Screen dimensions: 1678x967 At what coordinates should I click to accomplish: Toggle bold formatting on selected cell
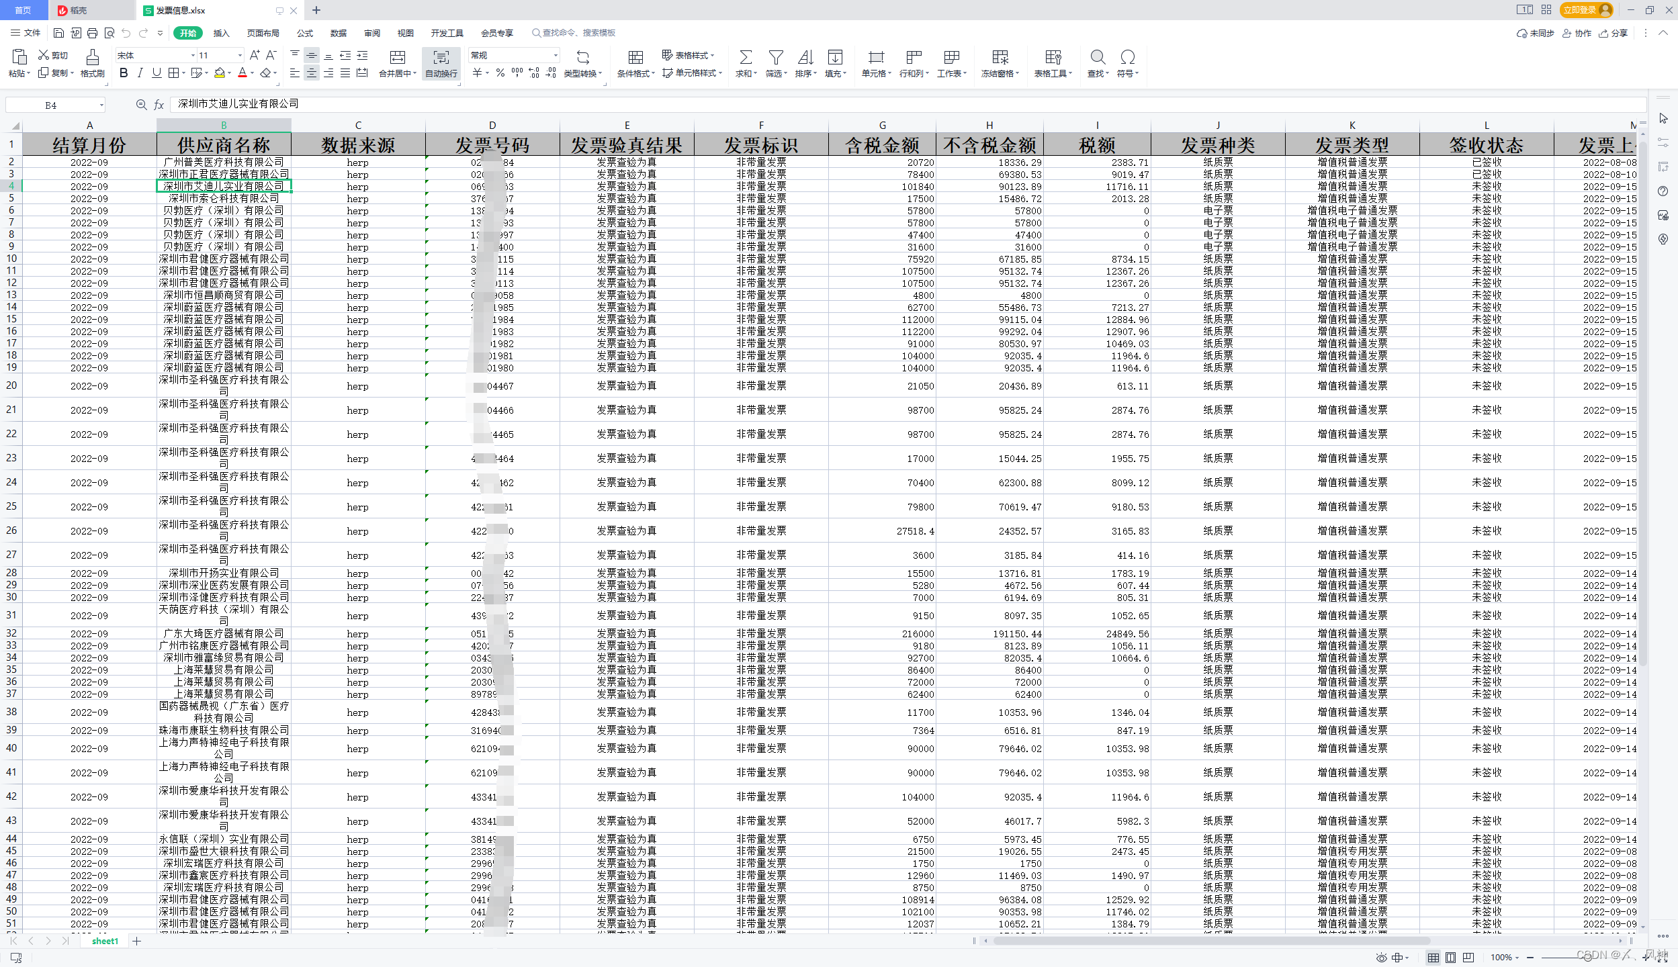pyautogui.click(x=123, y=73)
